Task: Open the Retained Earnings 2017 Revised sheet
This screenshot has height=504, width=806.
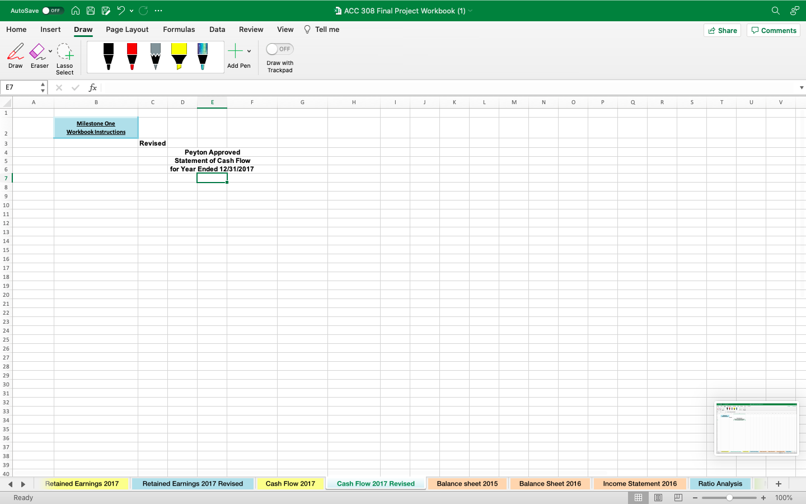Action: pyautogui.click(x=193, y=484)
